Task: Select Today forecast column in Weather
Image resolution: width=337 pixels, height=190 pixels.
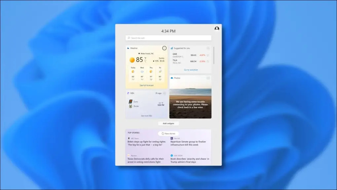Action: click(x=133, y=73)
